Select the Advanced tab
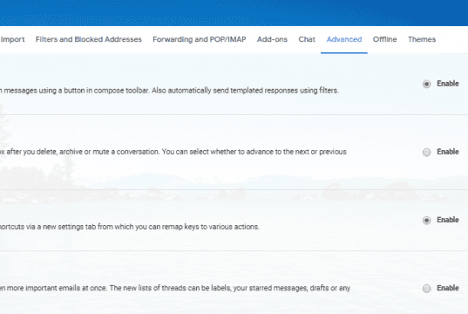Image resolution: width=468 pixels, height=314 pixels. point(344,39)
